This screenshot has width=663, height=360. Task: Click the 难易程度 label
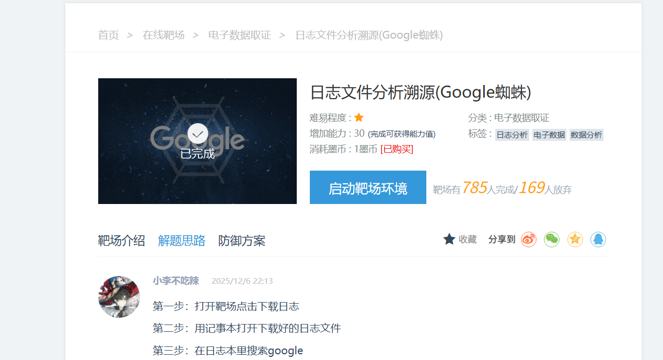[328, 118]
